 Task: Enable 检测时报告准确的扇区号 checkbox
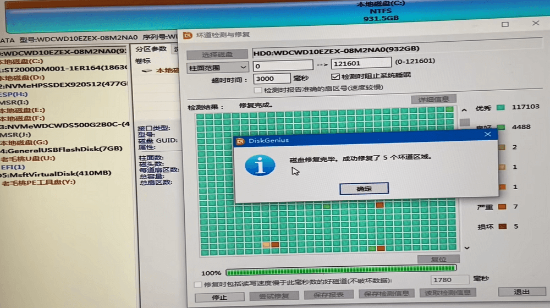pos(257,89)
